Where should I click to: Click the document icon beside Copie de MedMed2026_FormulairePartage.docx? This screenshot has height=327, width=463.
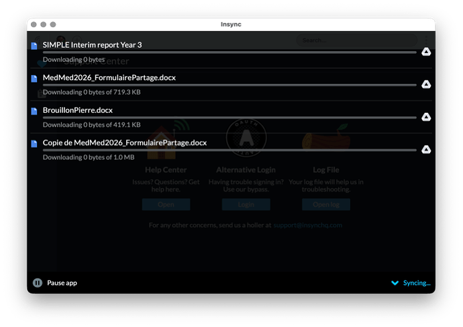point(34,144)
